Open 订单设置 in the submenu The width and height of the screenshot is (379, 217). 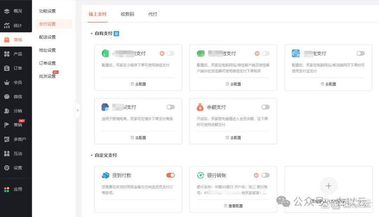pos(47,63)
